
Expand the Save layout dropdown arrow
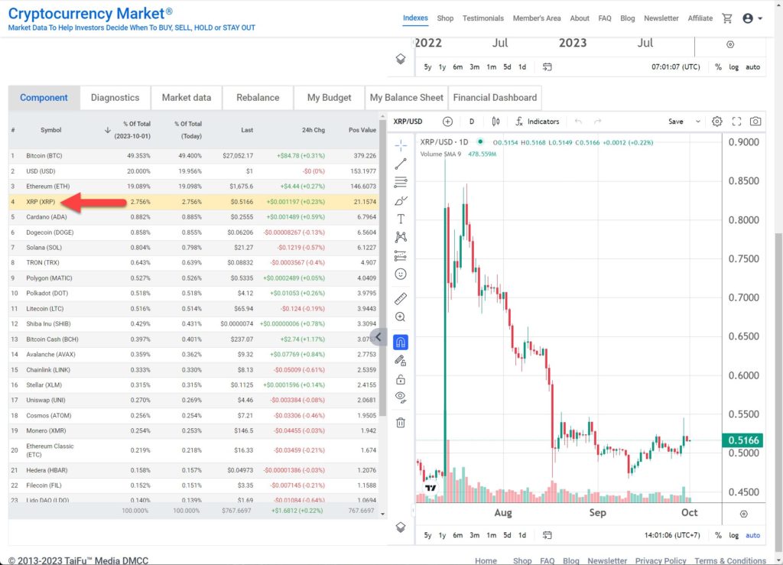coord(697,122)
